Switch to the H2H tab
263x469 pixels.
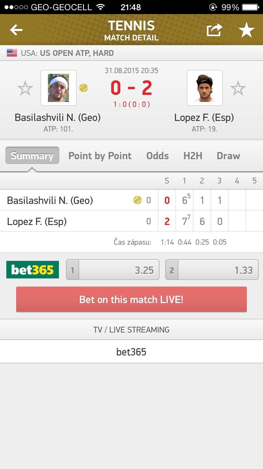tap(193, 156)
